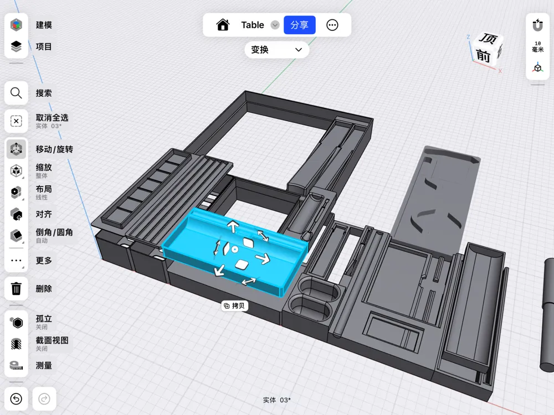The height and width of the screenshot is (415, 554).
Task: Click the 布局 线性 label
Action: [44, 193]
